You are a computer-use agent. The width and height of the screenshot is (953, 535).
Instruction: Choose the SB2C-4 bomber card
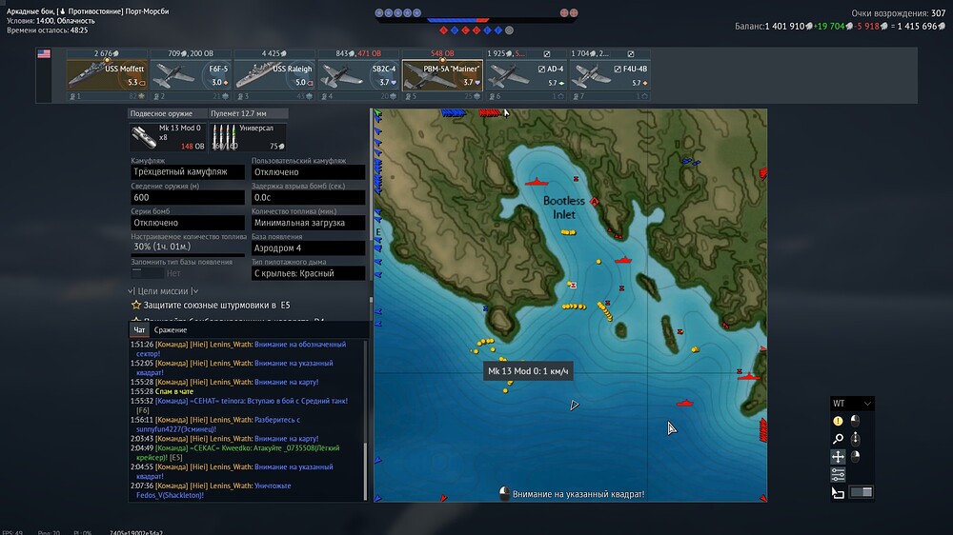[x=358, y=74]
